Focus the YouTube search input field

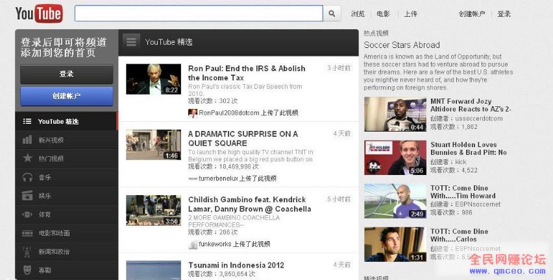199,14
